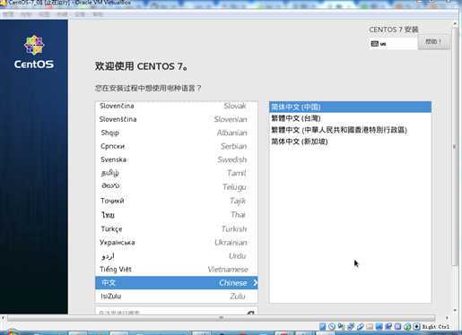Click the keyboard capture indicator near Right Ctrl

point(416,326)
